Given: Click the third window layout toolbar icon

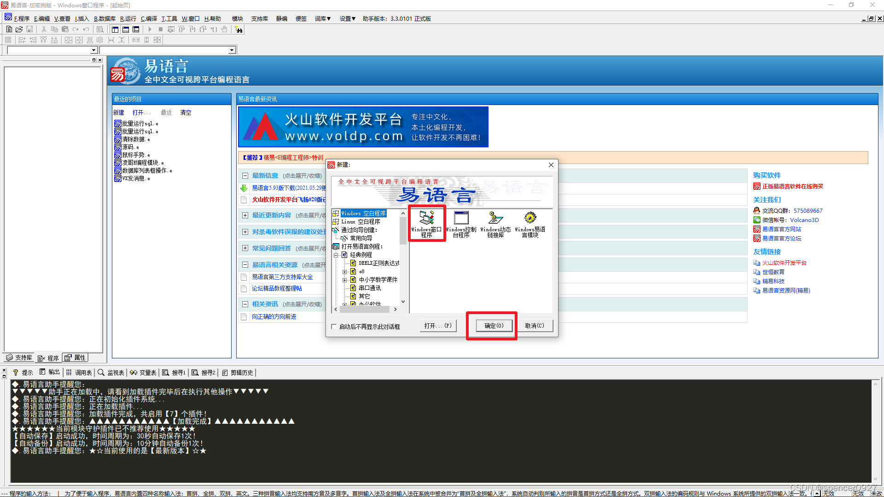Looking at the screenshot, I should [x=136, y=29].
